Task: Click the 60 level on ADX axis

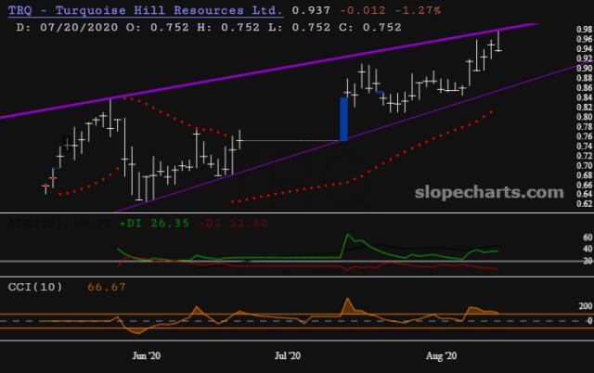Action: click(560, 238)
